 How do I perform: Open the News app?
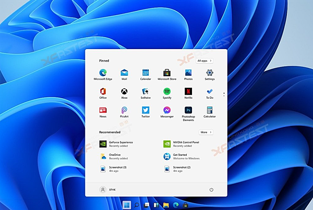click(103, 112)
